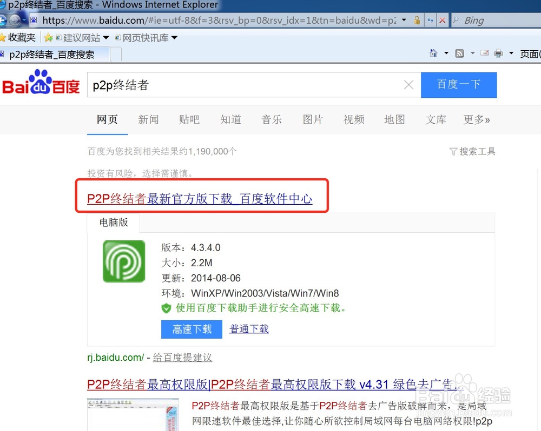This screenshot has width=541, height=431.
Task: Switch to the 音乐 tab
Action: pos(272,119)
